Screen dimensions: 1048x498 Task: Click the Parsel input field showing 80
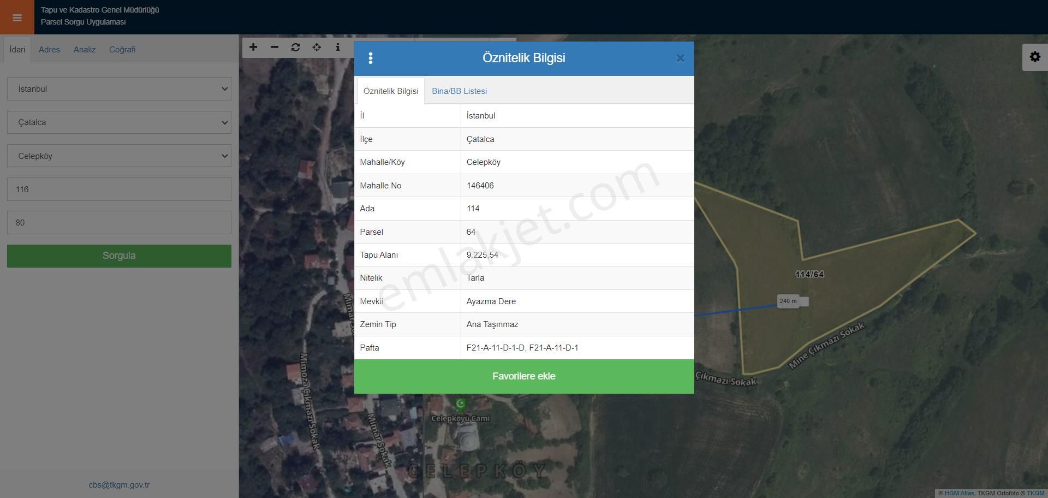click(x=119, y=223)
